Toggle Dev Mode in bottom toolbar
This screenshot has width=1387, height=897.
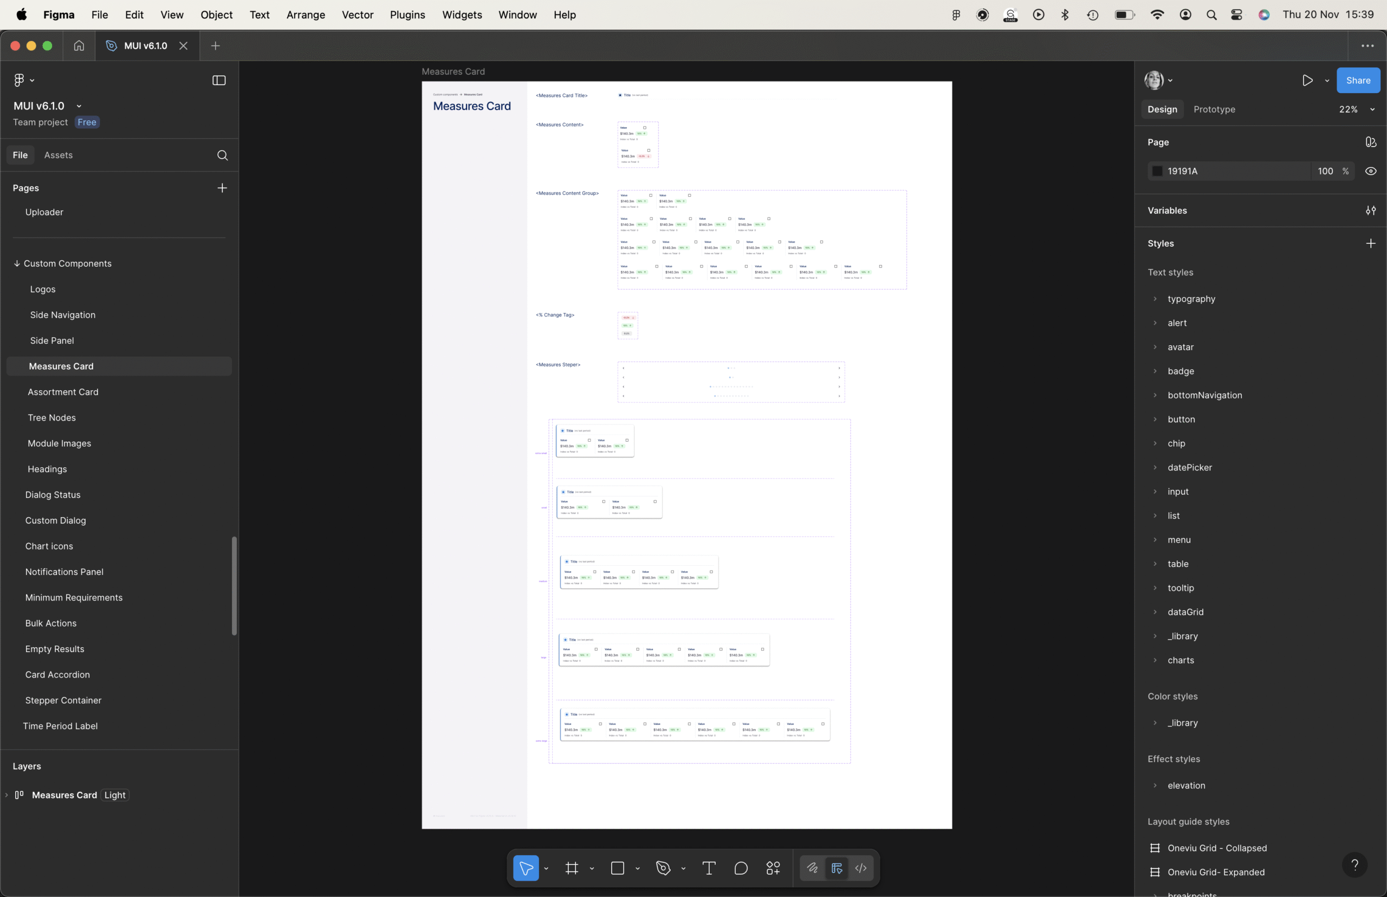pyautogui.click(x=860, y=868)
